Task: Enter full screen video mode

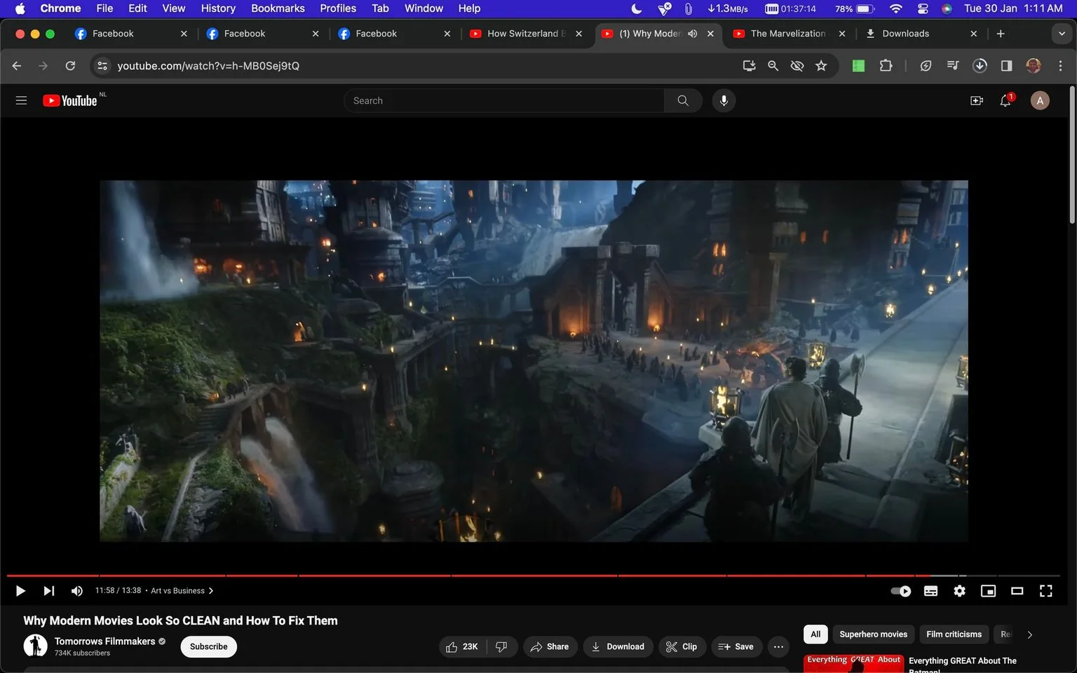Action: (1045, 591)
